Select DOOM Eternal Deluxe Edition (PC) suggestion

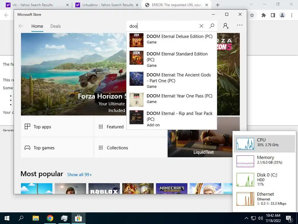pos(172,40)
